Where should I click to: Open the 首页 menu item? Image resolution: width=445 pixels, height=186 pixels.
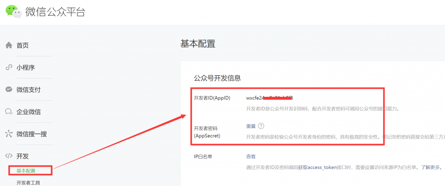click(x=23, y=46)
